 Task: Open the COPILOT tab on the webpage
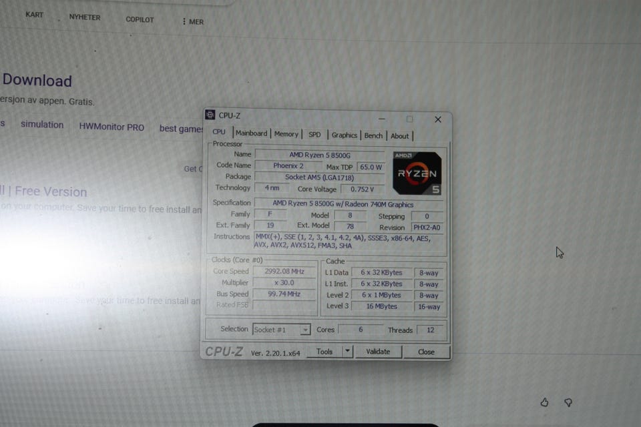140,19
